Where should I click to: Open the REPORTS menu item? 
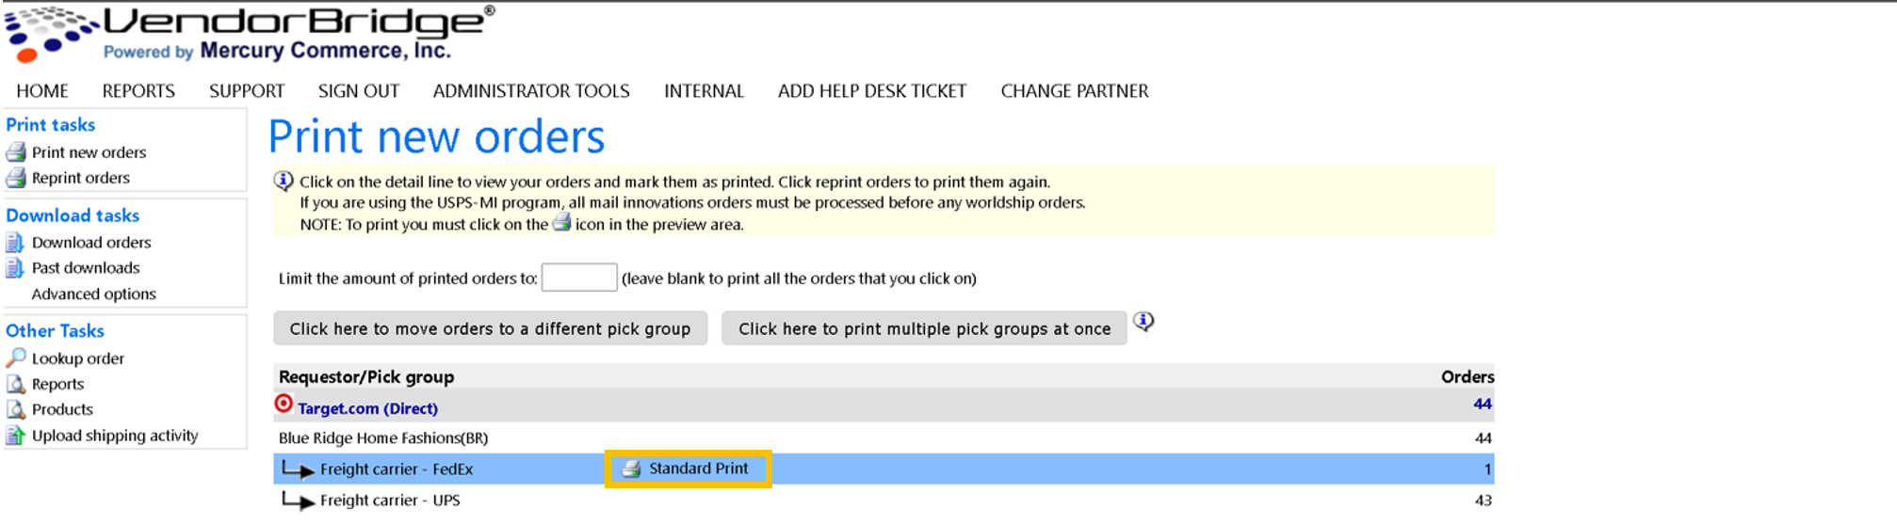[x=138, y=91]
